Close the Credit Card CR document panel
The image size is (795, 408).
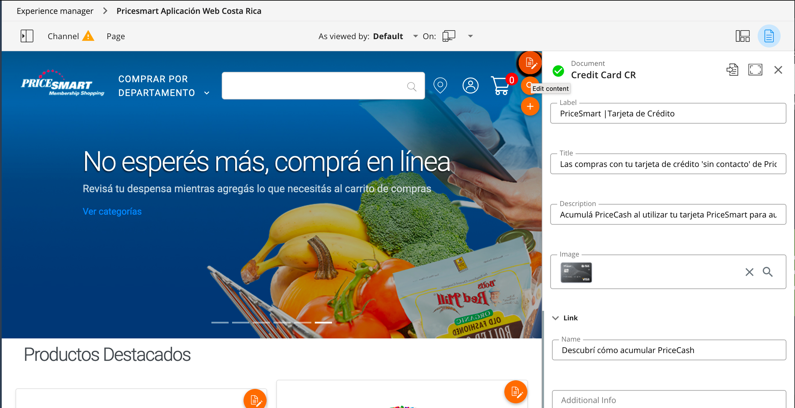coord(778,70)
